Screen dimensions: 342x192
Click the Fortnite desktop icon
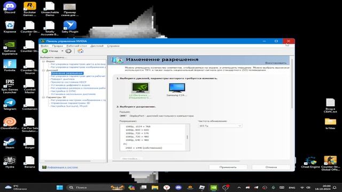(x=10, y=66)
